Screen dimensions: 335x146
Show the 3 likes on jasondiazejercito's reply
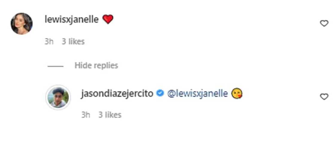(110, 115)
